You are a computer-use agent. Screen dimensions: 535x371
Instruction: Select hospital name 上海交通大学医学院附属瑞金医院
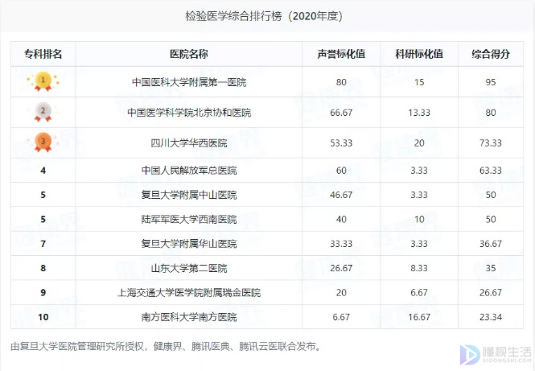[x=189, y=292]
